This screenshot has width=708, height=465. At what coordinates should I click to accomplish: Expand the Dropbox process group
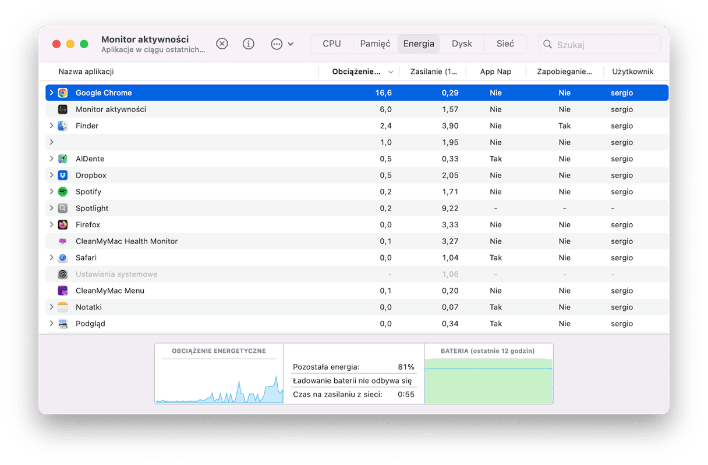pyautogui.click(x=51, y=175)
